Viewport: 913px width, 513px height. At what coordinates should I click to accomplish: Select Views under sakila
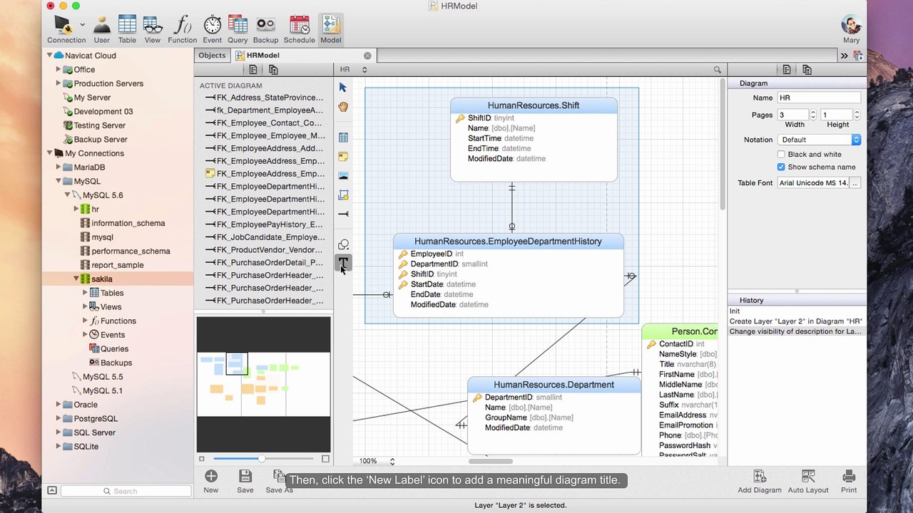click(x=111, y=307)
